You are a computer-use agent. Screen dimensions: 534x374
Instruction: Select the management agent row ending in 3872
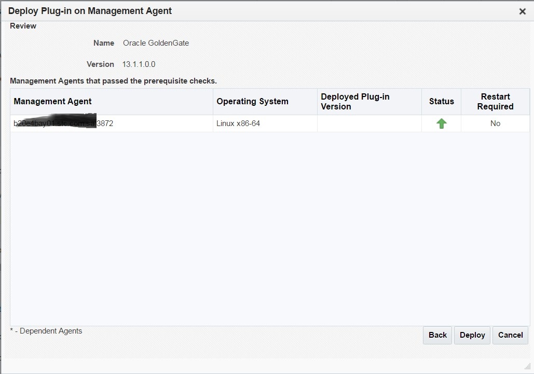click(63, 123)
